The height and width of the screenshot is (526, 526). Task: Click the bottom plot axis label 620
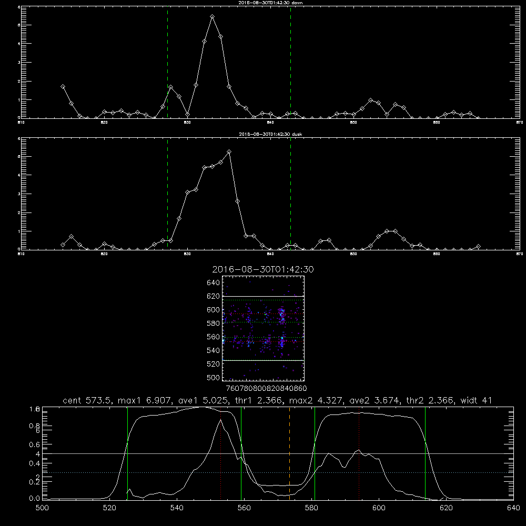click(446, 508)
